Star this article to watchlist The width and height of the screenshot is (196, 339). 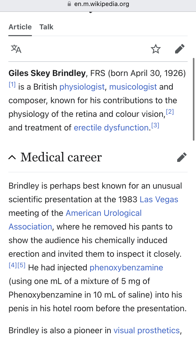coord(156,49)
